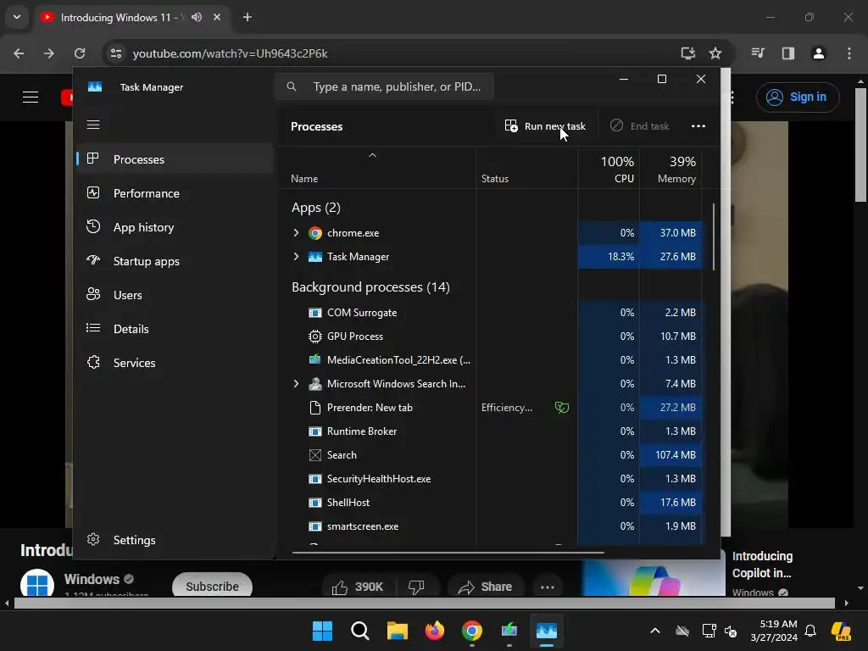This screenshot has width=868, height=651.
Task: Click End task button
Action: [x=639, y=126]
